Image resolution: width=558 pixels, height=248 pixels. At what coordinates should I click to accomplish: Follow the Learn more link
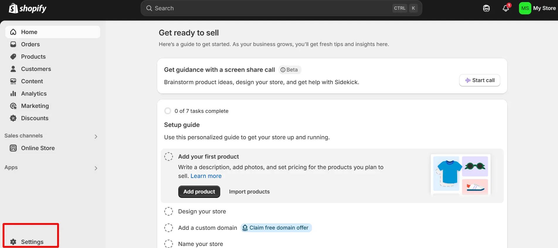206,176
